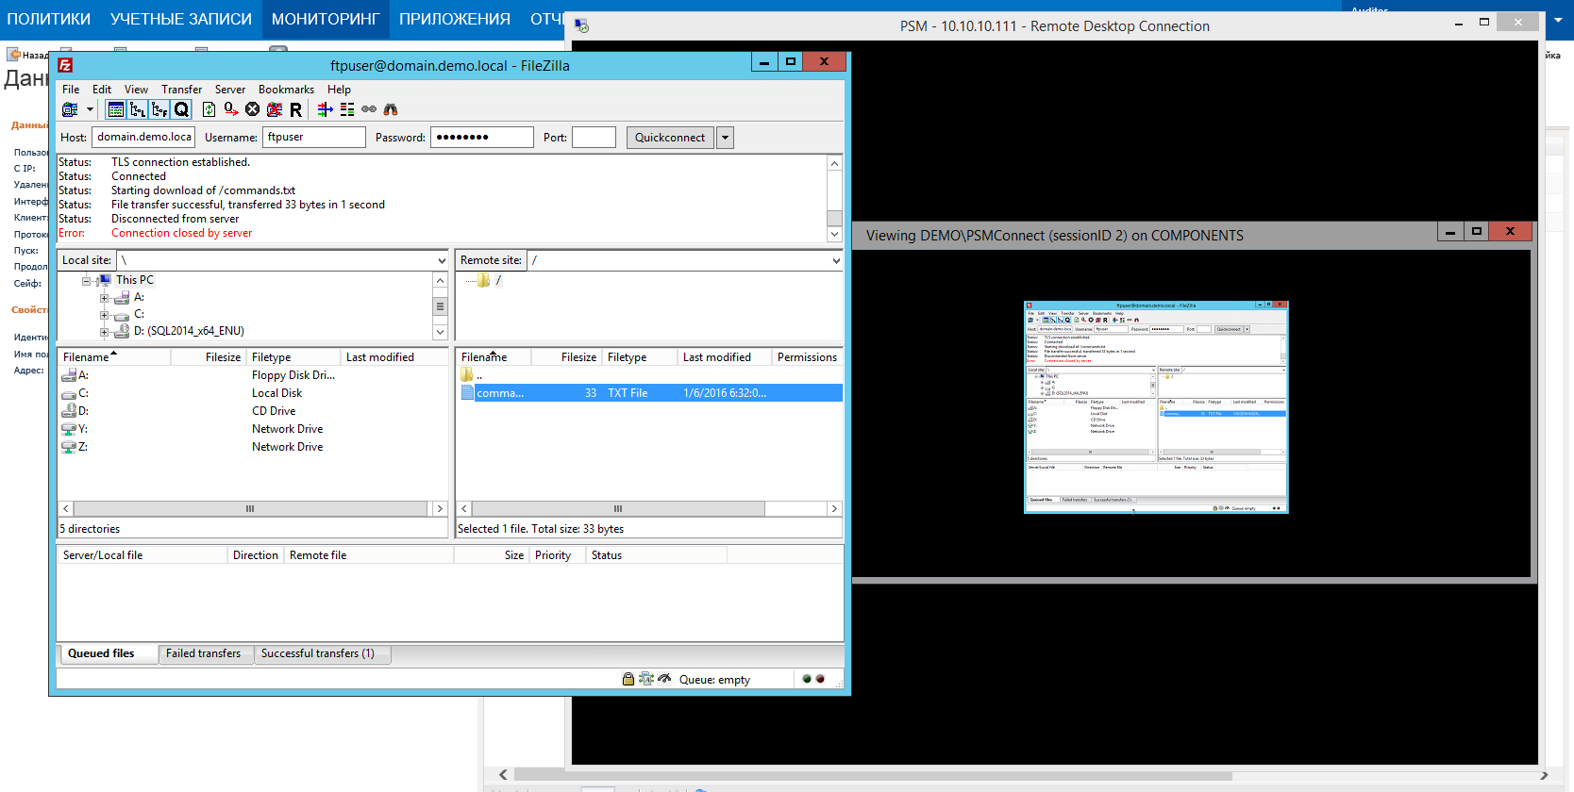Click the refresh file lists icon
Screen dimensions: 1574x792
209,109
